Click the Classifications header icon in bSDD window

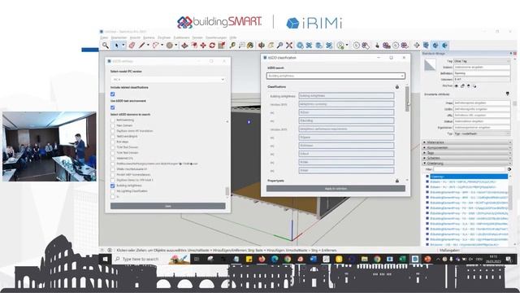pos(397,87)
